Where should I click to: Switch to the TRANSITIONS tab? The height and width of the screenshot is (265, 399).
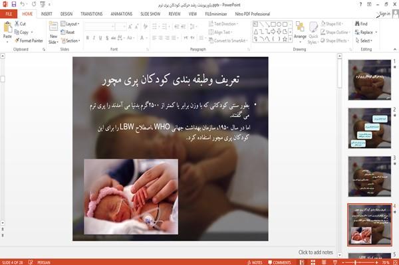tap(92, 14)
